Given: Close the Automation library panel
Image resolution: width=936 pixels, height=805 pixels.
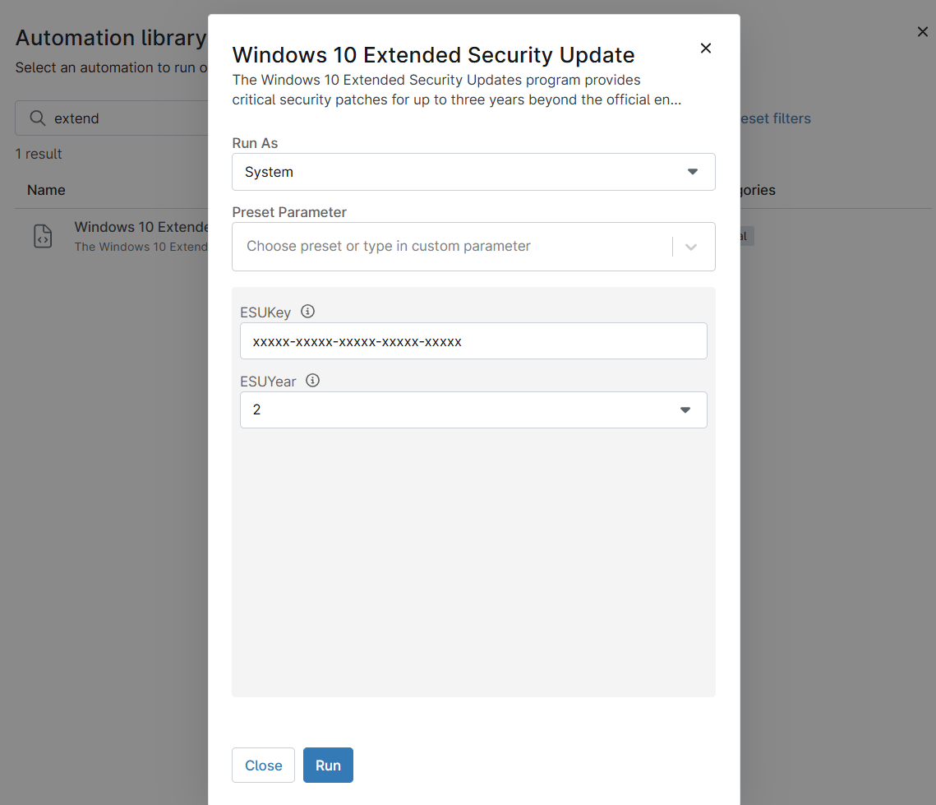Looking at the screenshot, I should [922, 32].
